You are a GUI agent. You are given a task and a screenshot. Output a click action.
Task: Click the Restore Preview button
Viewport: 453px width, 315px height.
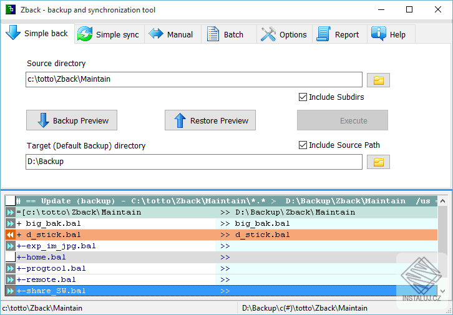point(210,120)
